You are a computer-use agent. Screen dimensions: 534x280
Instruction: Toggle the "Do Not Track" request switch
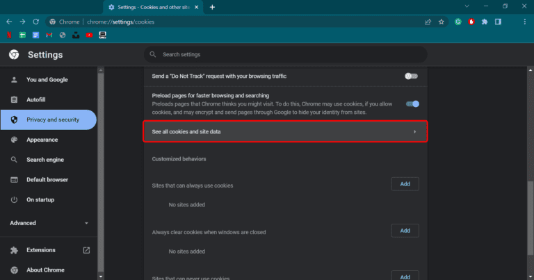coord(412,76)
